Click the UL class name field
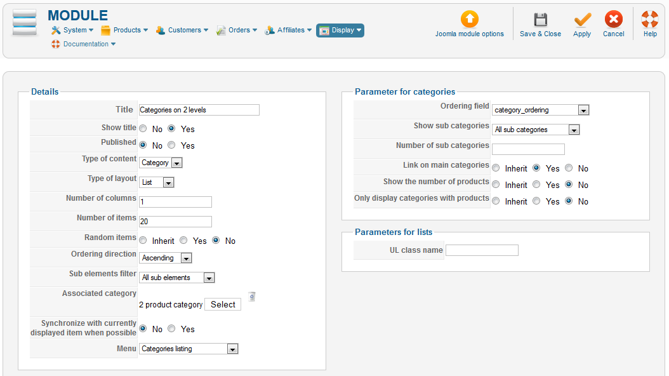The height and width of the screenshot is (376, 669). pos(482,250)
